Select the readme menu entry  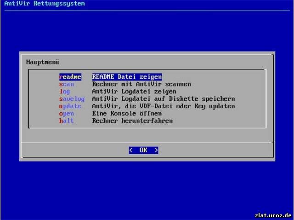pos(70,77)
